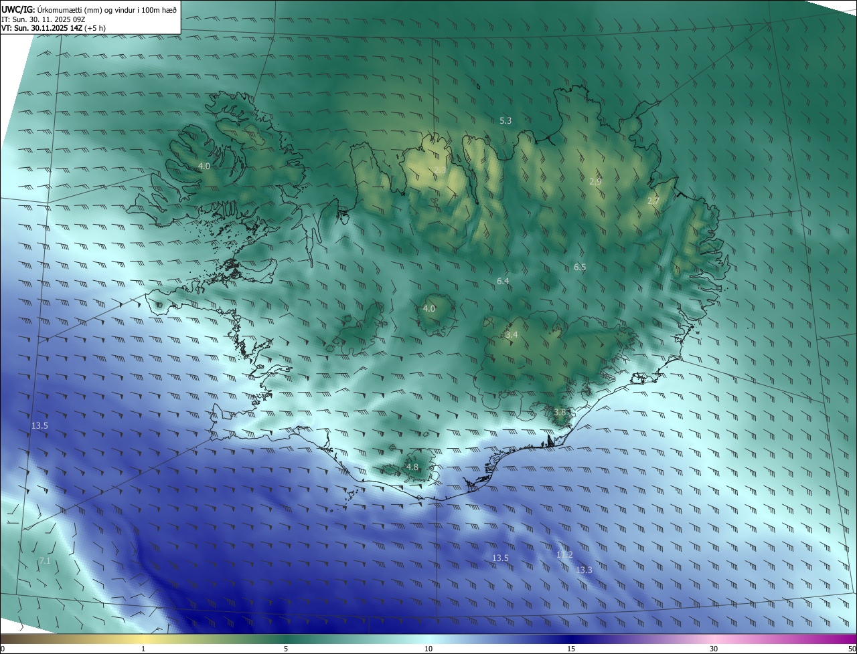Click the 13.3 value over the southern sea

coord(584,570)
